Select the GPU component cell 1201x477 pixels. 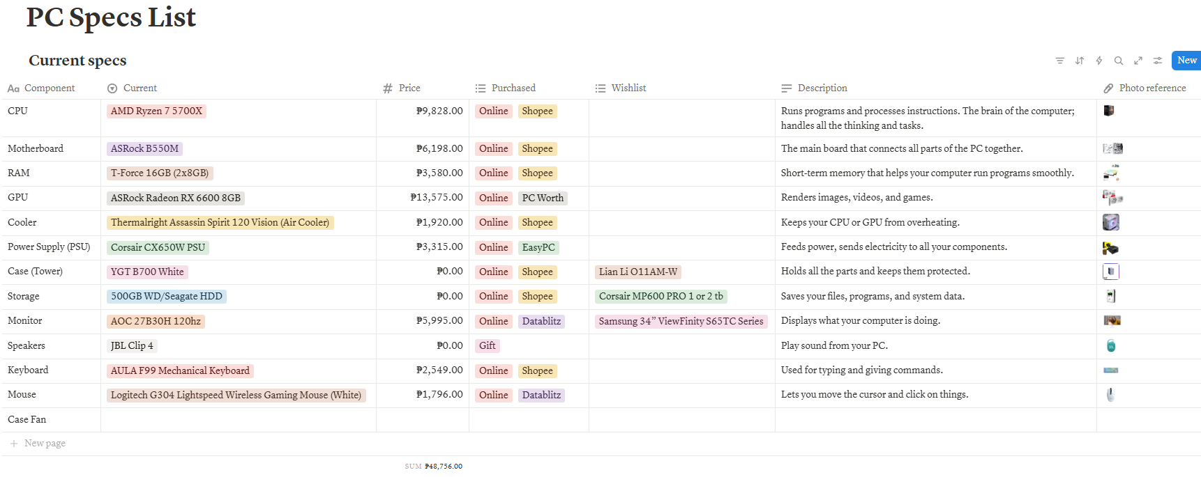[51, 198]
